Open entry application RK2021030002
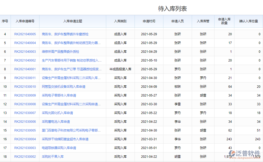The width and height of the screenshot is (263, 162). pyautogui.click(x=25, y=156)
